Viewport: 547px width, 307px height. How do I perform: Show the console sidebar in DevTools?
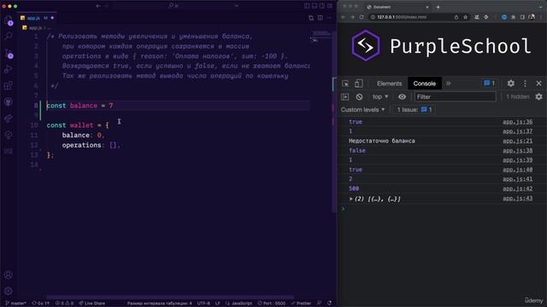pyautogui.click(x=345, y=96)
